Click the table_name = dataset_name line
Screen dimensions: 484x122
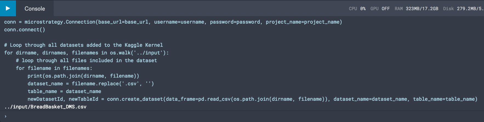coord(64,91)
